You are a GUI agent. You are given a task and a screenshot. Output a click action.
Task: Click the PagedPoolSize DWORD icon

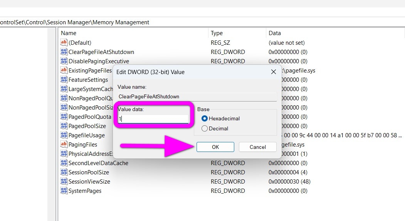[x=64, y=126]
